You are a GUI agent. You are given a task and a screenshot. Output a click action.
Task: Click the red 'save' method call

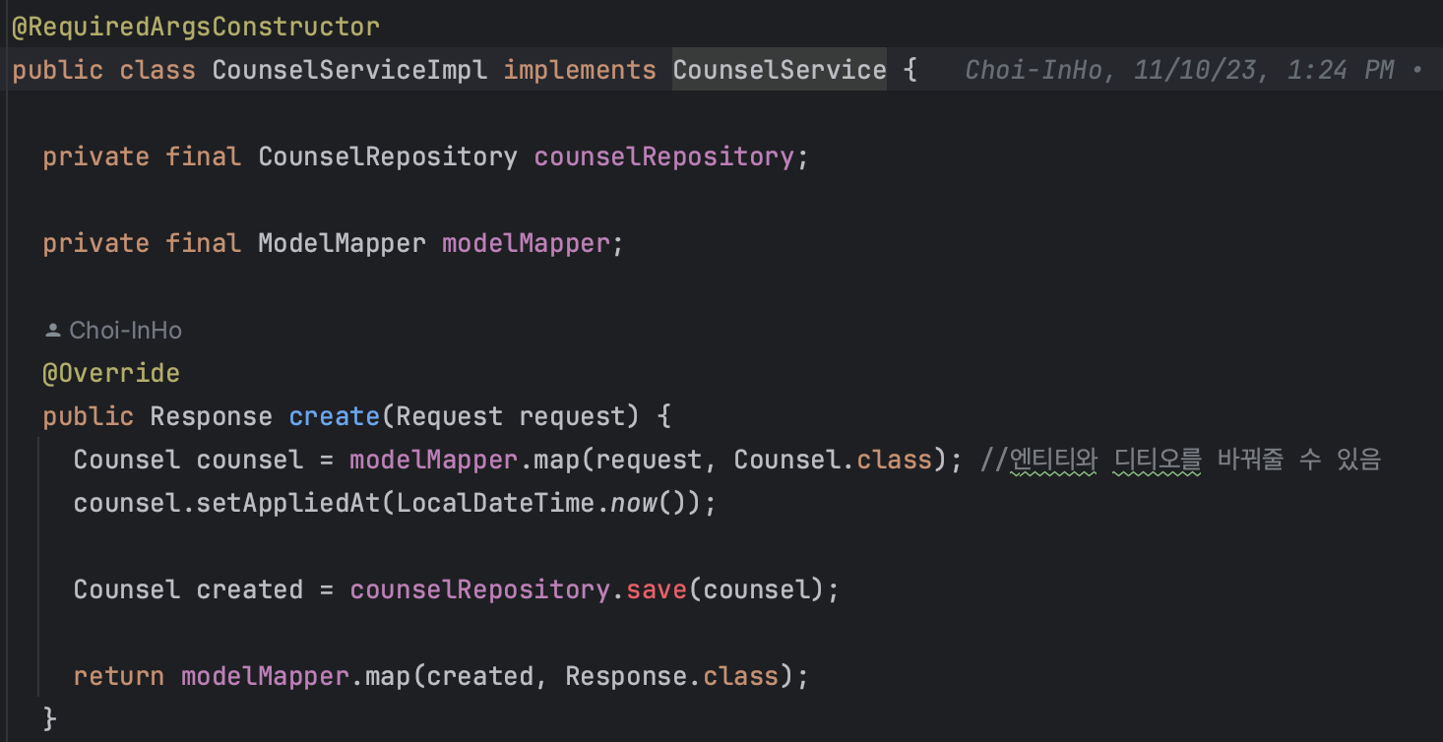[657, 589]
